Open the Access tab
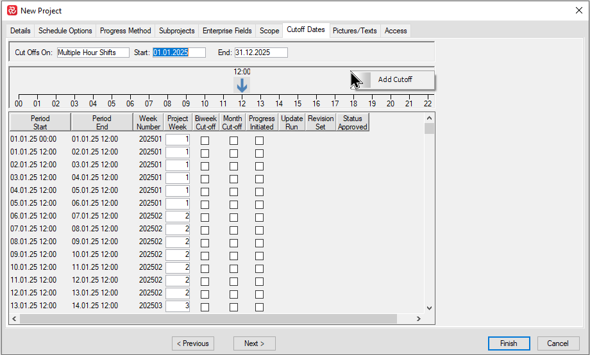Viewport: 590px width, 355px height. [x=396, y=31]
